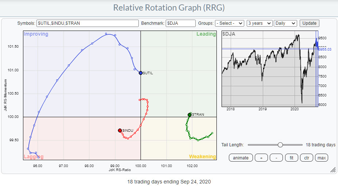
Task: Click the $DJA benchmark price chart
Action: pos(270,69)
